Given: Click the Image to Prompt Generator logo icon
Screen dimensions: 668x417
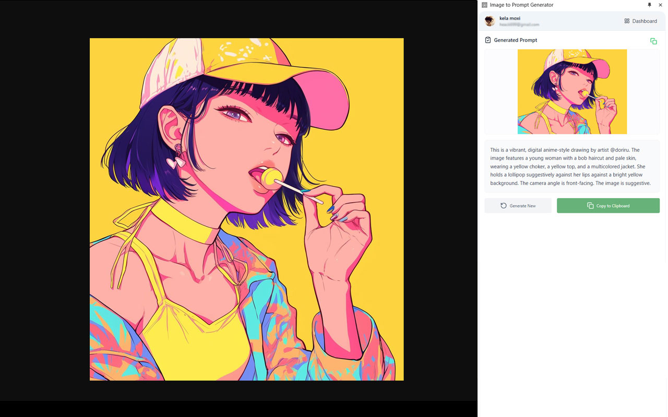Looking at the screenshot, I should click(x=484, y=5).
